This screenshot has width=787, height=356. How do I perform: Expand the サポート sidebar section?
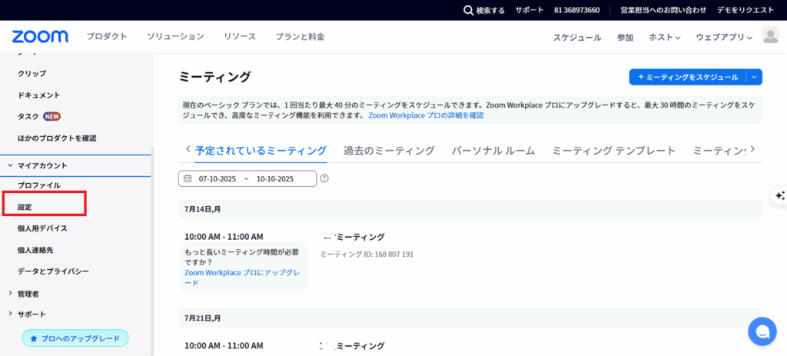[10, 314]
